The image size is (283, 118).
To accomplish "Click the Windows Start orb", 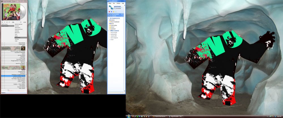I will pyautogui.click(x=128, y=116).
